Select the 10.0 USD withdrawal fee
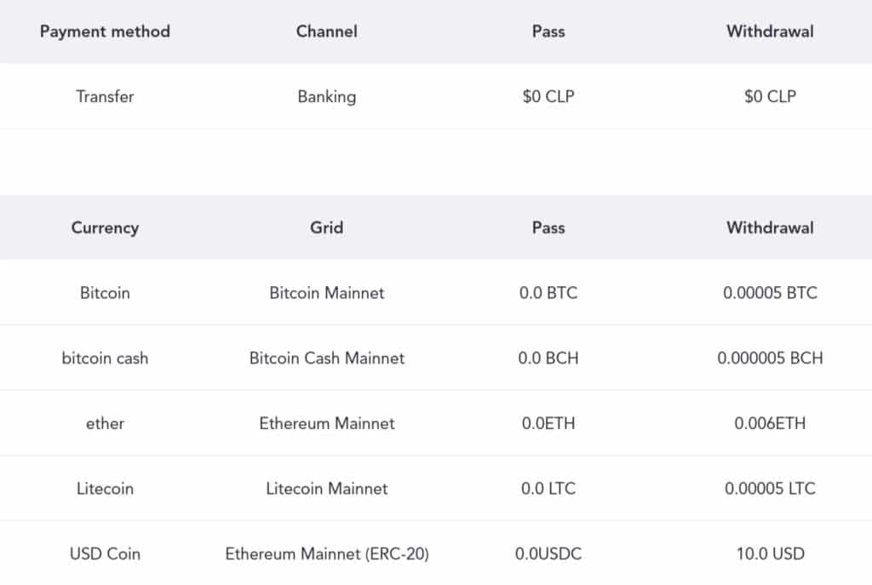This screenshot has width=872, height=585. (x=770, y=553)
